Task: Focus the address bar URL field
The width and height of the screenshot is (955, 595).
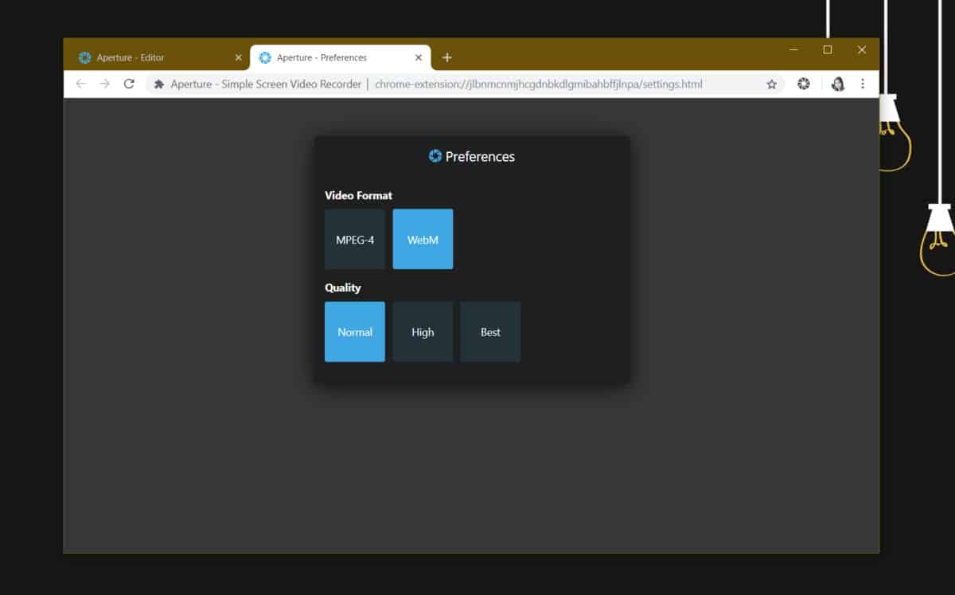Action: pyautogui.click(x=466, y=84)
